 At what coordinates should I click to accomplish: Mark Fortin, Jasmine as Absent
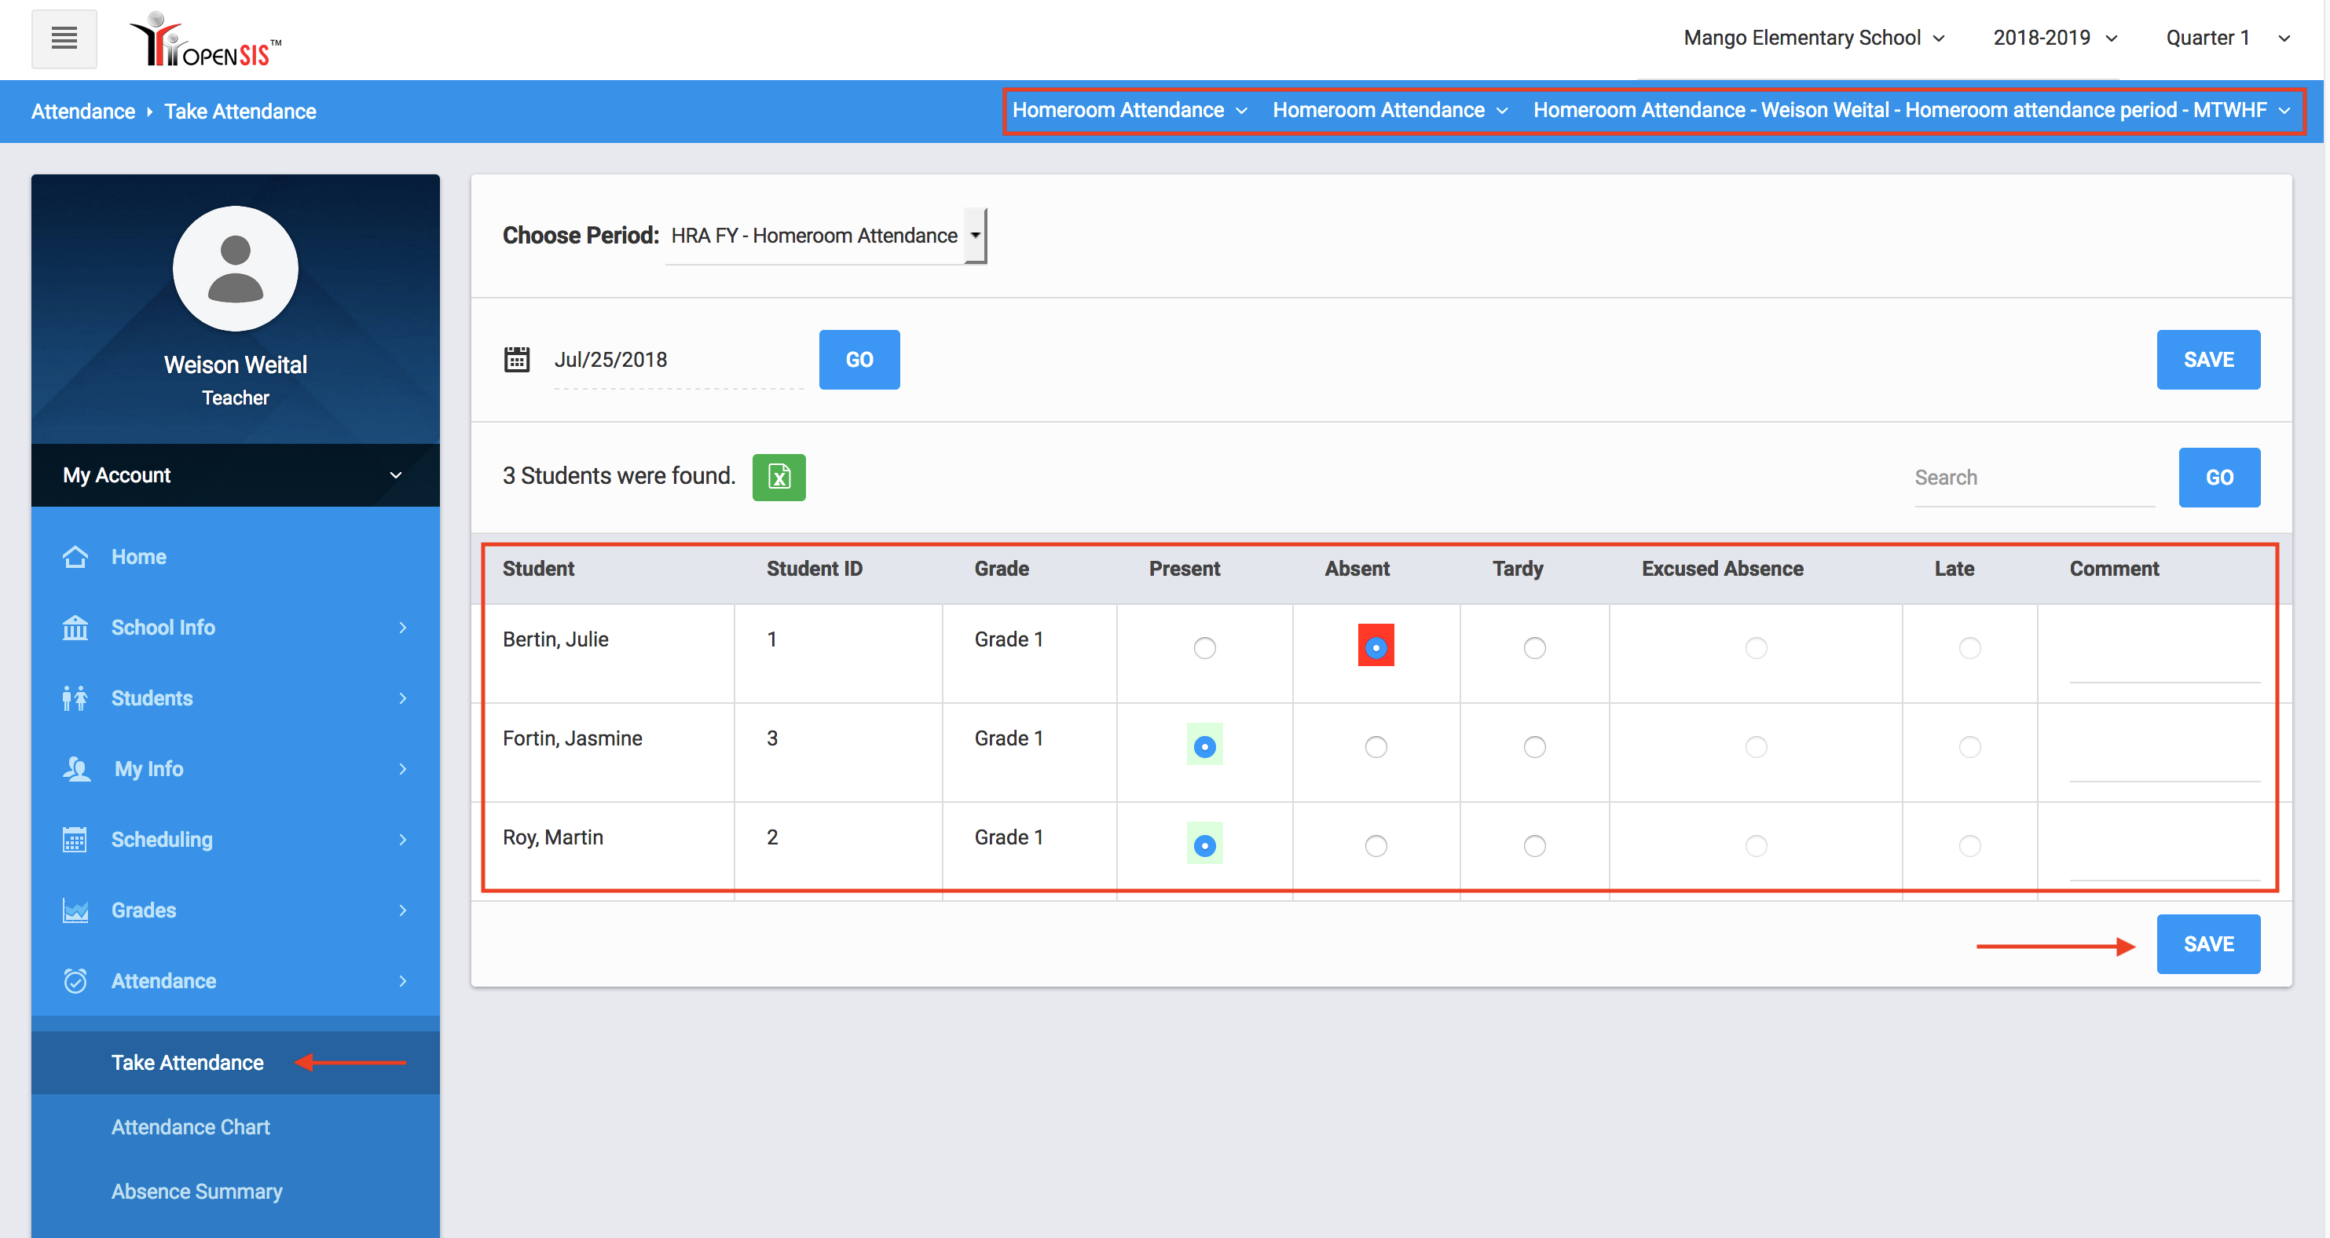click(x=1375, y=747)
